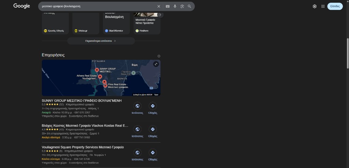Viewport: 349px width, 168px height.
Task: Submit the search with the magnifier icon
Action: (189, 6)
